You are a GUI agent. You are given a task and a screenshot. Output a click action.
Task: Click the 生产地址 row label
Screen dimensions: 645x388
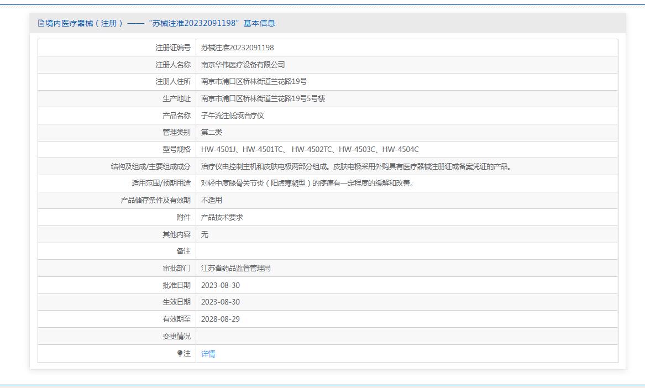(x=176, y=99)
